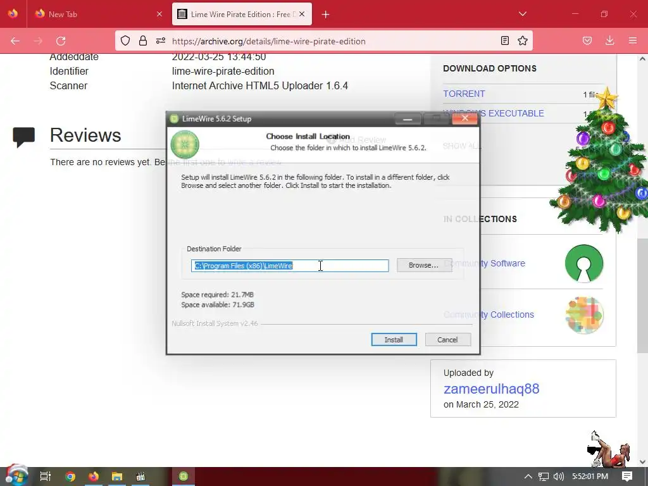This screenshot has height=486, width=648.
Task: Click the page scrollbar down arrow
Action: pyautogui.click(x=642, y=462)
